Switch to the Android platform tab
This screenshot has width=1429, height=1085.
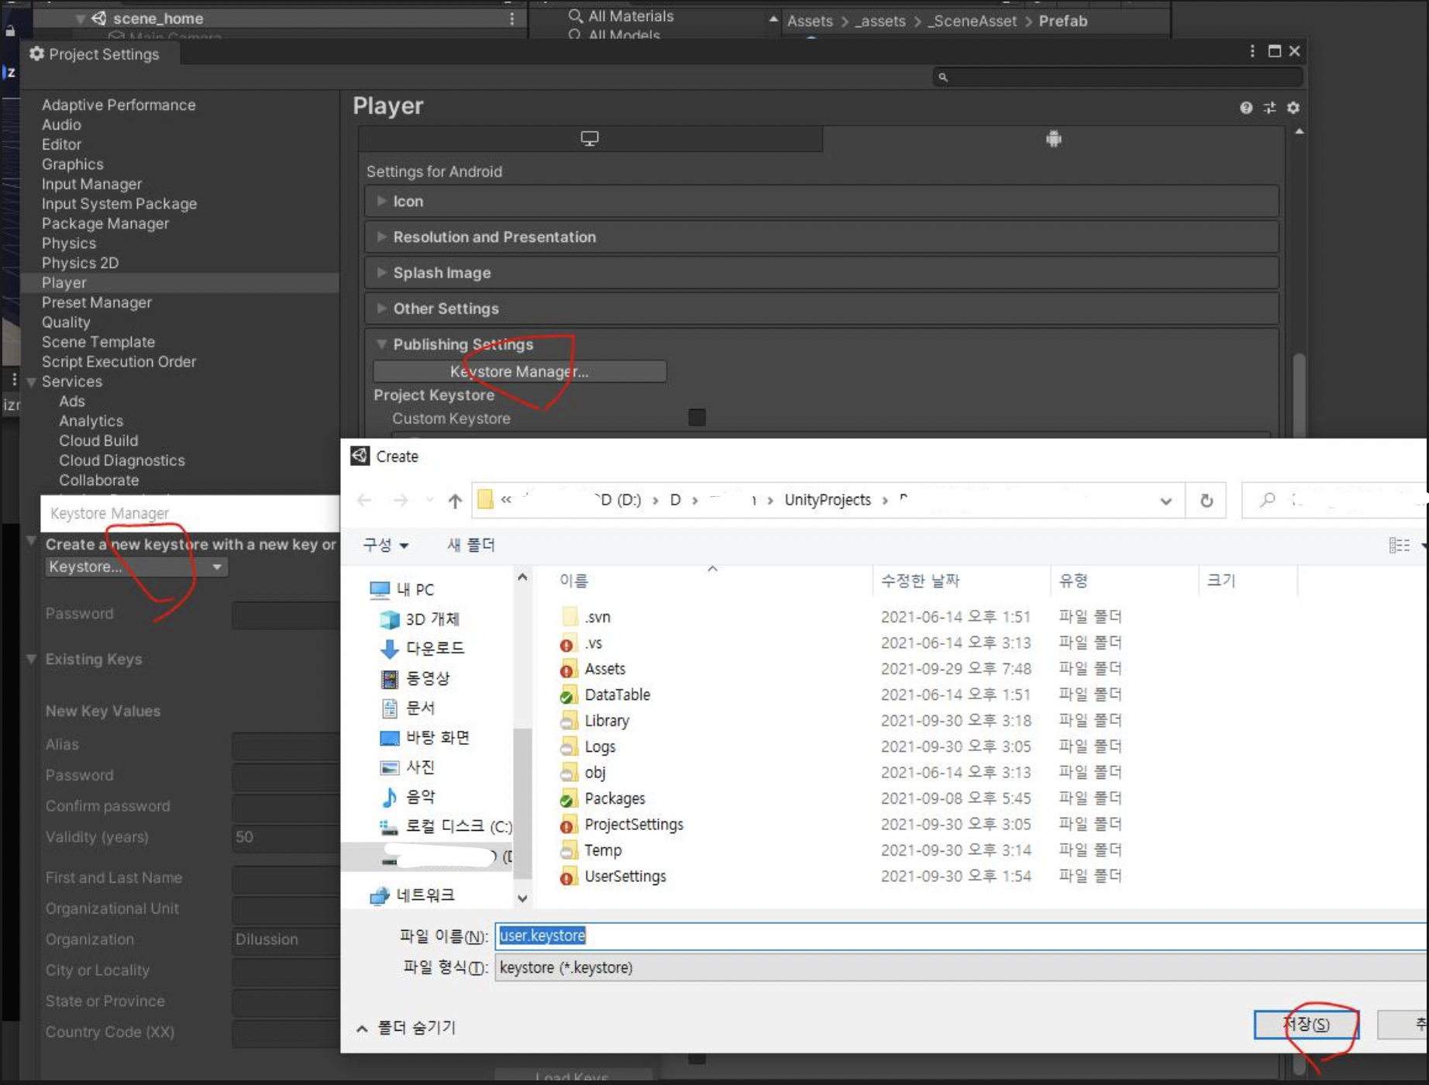pos(1053,139)
